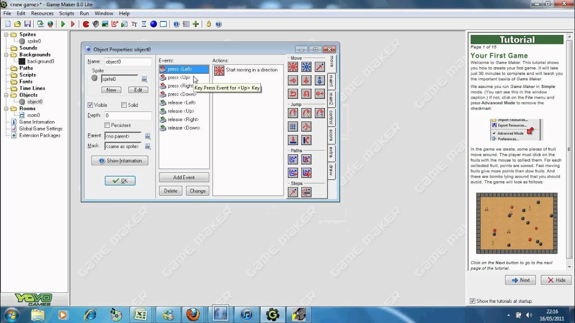The image size is (575, 323).
Task: Select the Move Towards Point action icon
Action: [x=320, y=67]
